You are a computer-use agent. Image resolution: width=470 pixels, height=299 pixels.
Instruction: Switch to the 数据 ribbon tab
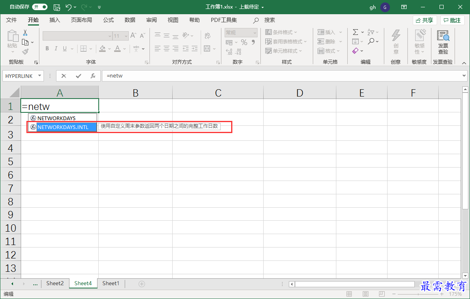click(x=130, y=20)
